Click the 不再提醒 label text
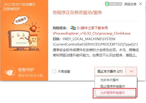The height and width of the screenshot is (103, 146). tap(64, 71)
